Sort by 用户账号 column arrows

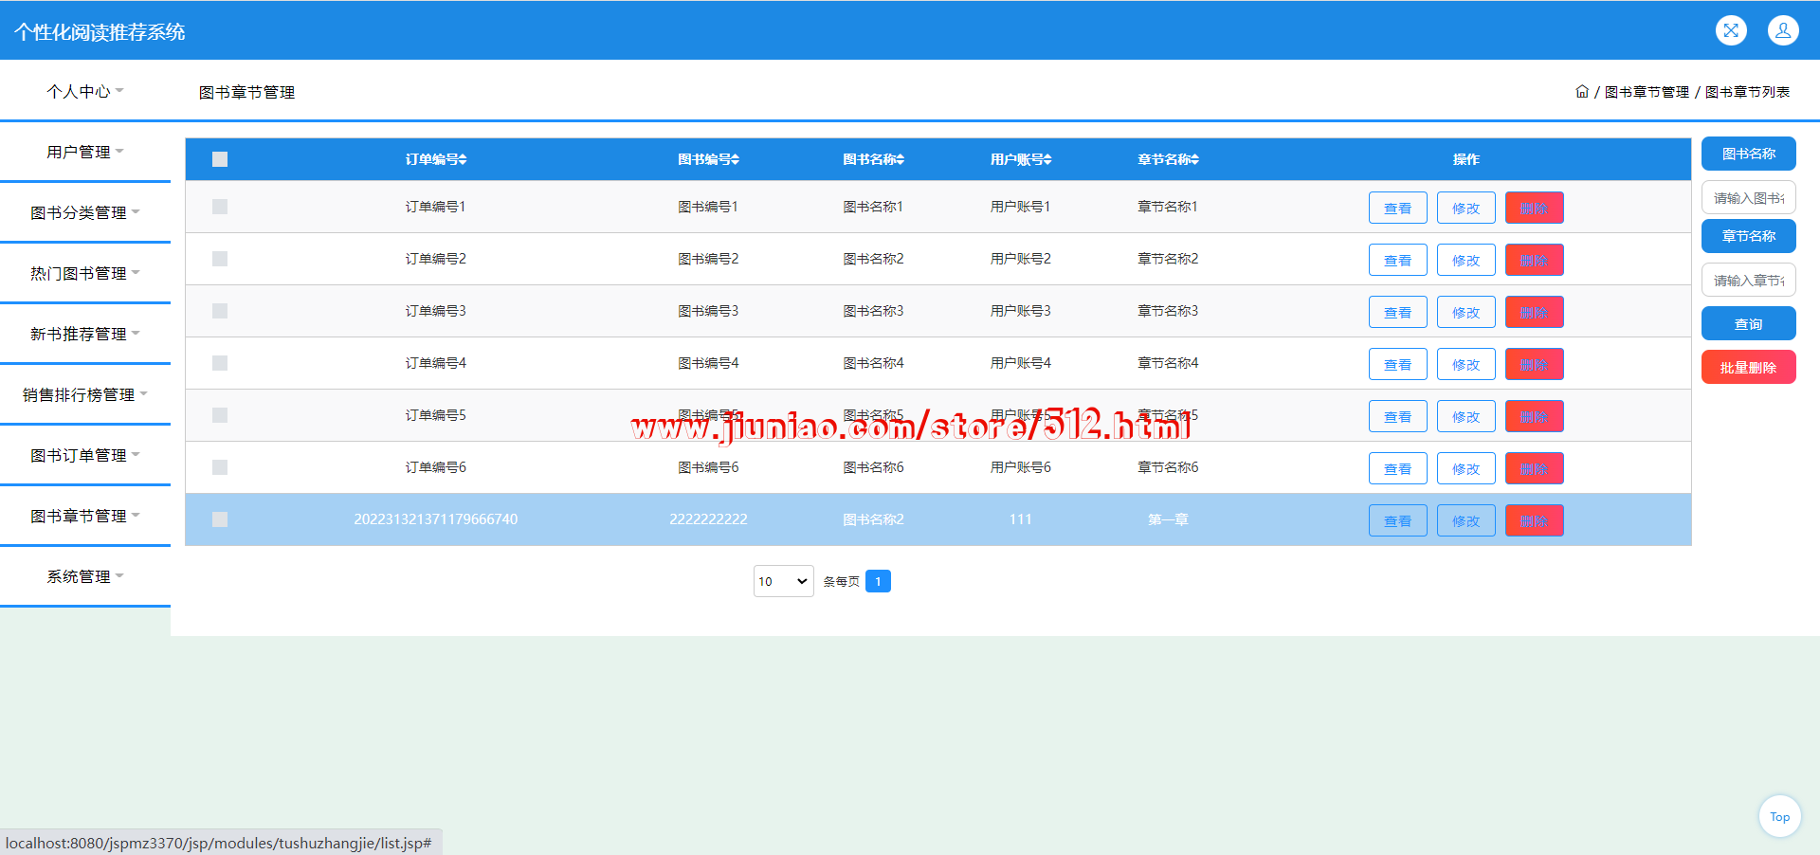coord(1047,160)
